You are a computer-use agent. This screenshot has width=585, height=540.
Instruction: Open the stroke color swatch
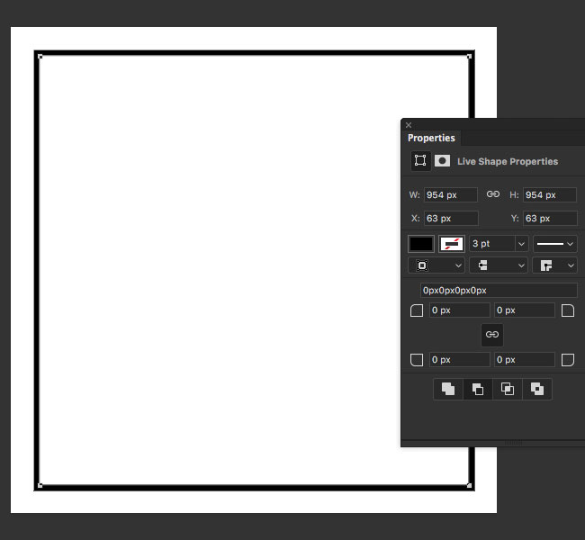(452, 244)
